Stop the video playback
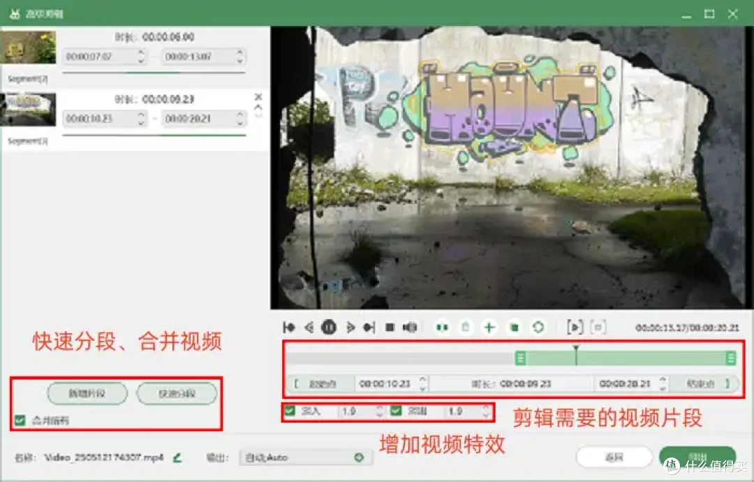Viewport: 754px width, 482px height. (390, 328)
